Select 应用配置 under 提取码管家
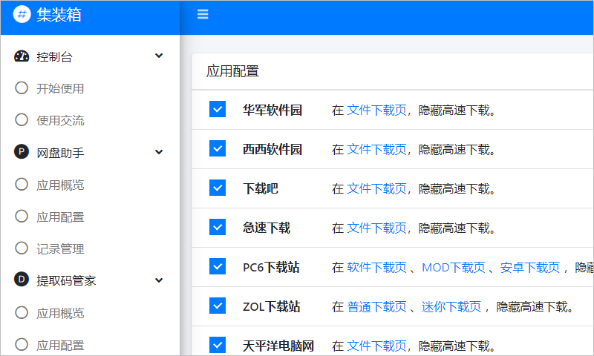Image resolution: width=594 pixels, height=356 pixels. pos(60,346)
